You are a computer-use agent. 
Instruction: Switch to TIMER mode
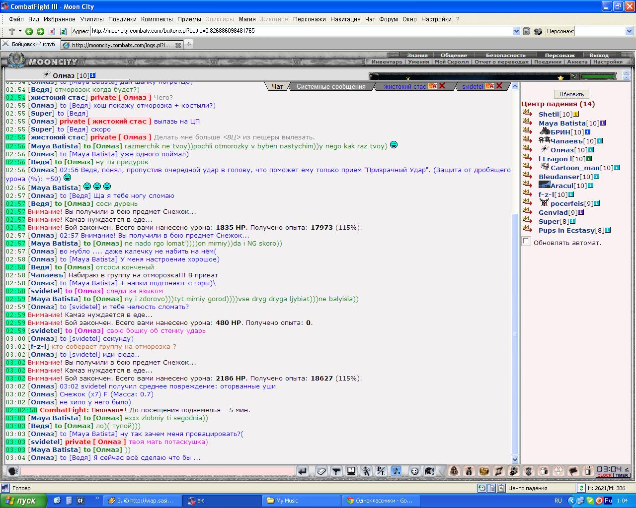pyautogui.click(x=622, y=475)
